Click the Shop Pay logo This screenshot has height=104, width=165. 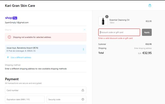pyautogui.click(x=11, y=18)
